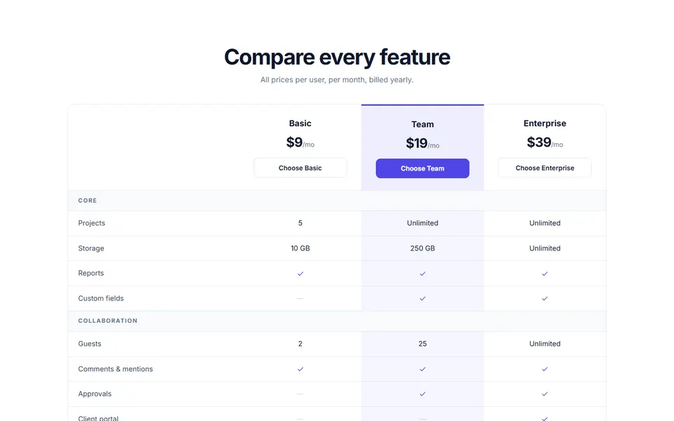Click the Guests value 25 under Team
Viewport: 674px width, 421px height.
click(x=423, y=344)
